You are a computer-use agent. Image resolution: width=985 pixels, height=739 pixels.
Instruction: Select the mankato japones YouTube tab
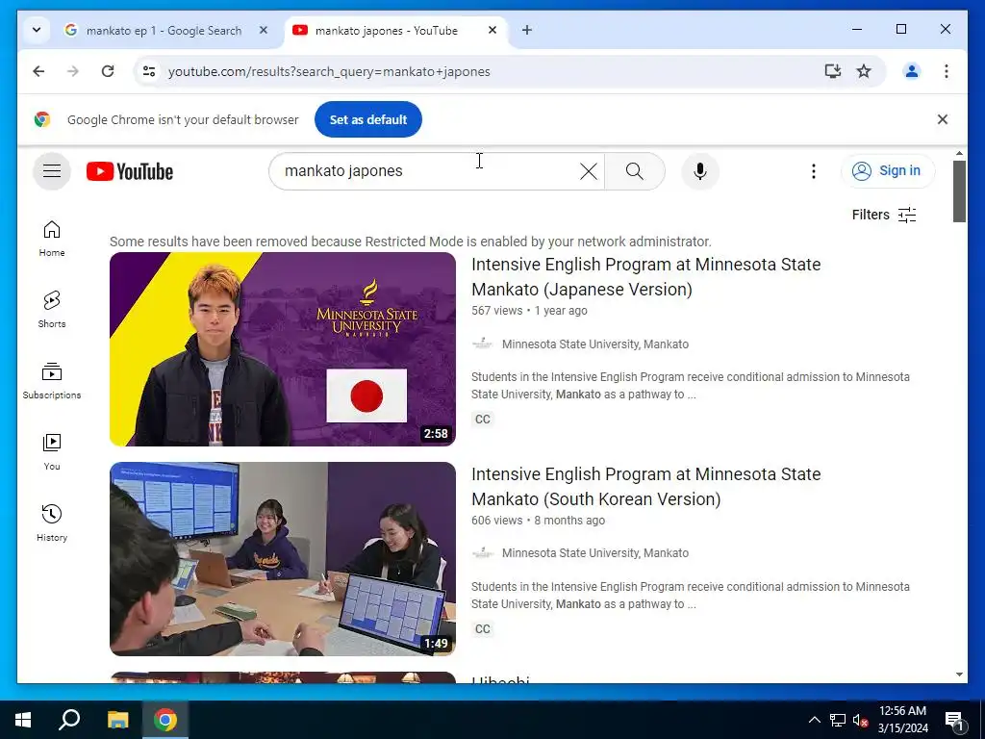tap(387, 30)
